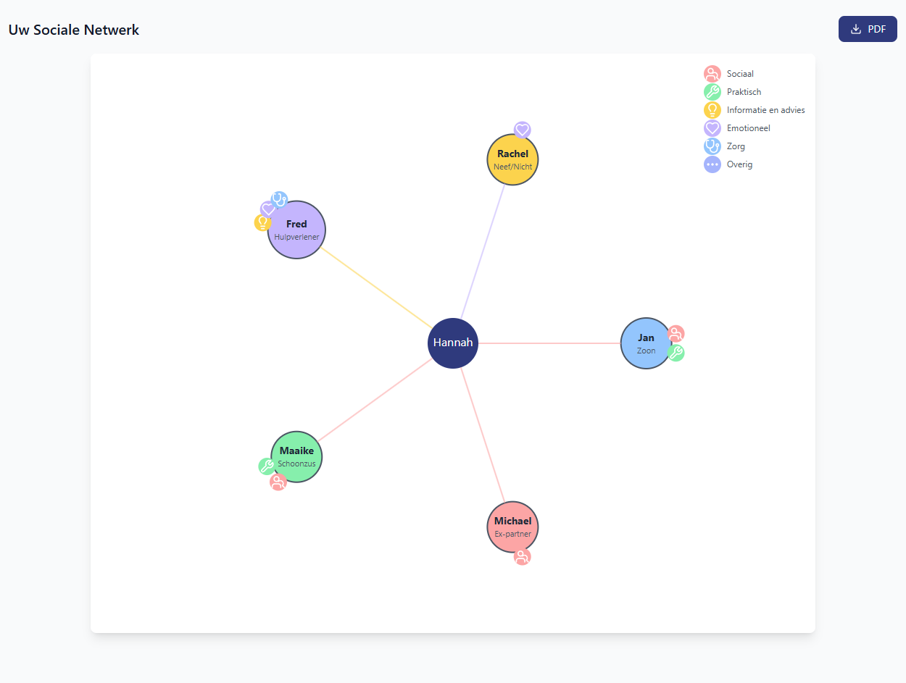Click the green wrench icon beside Jan
906x683 pixels.
(676, 353)
